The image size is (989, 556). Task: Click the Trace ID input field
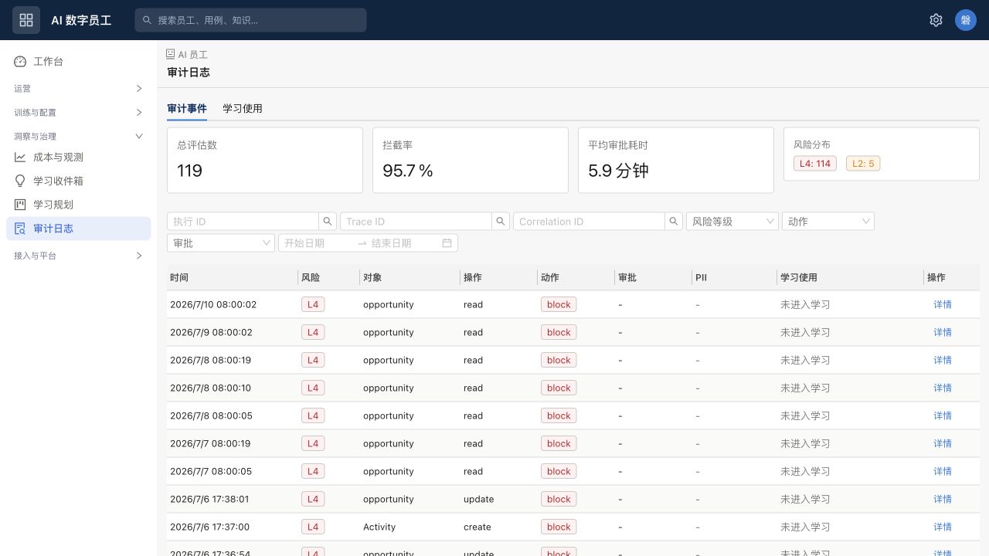(416, 222)
